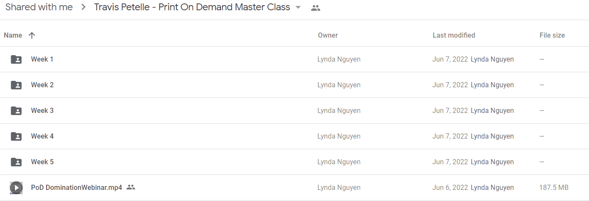Go back to Shared with me
Image resolution: width=589 pixels, height=201 pixels.
[39, 7]
